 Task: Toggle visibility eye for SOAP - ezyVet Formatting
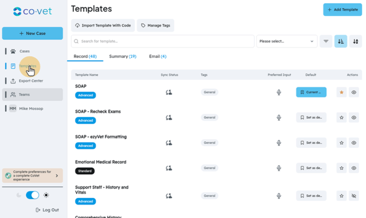coord(354,143)
